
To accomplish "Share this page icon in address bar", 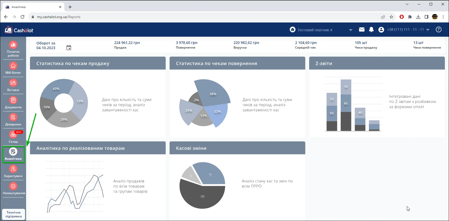I will pos(383,17).
